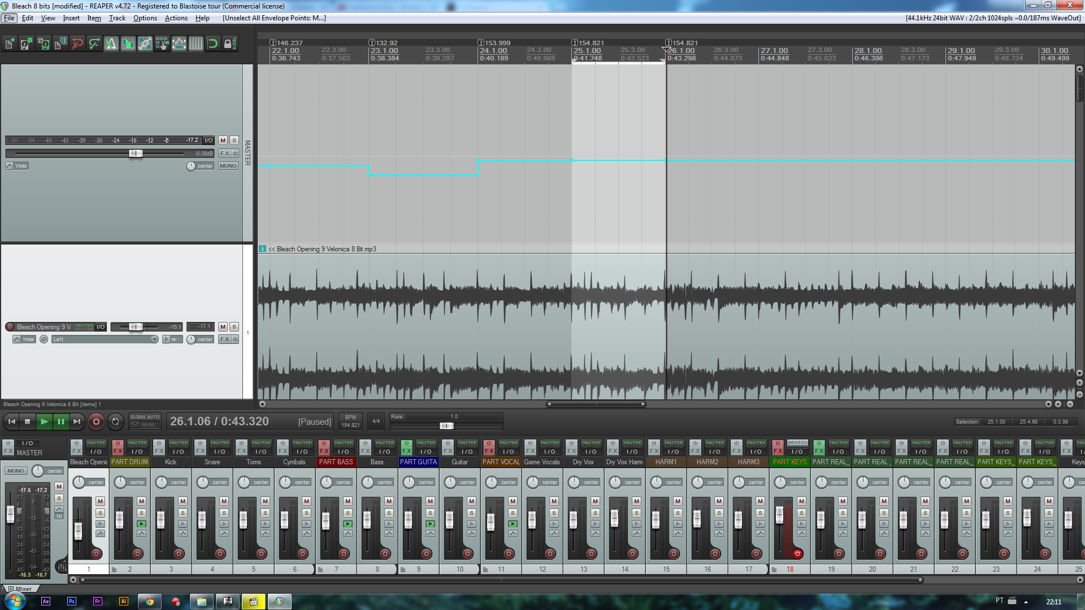Open the 4/4 time signature selector

[x=376, y=421]
